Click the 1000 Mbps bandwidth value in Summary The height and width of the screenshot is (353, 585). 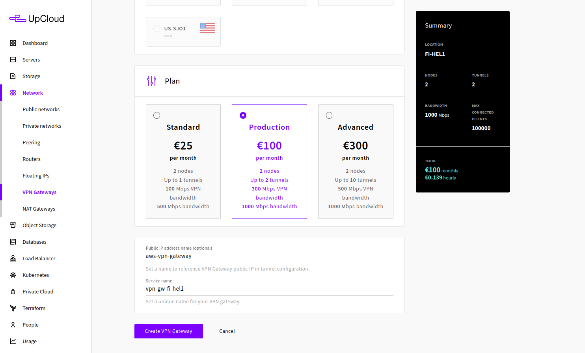coord(437,115)
